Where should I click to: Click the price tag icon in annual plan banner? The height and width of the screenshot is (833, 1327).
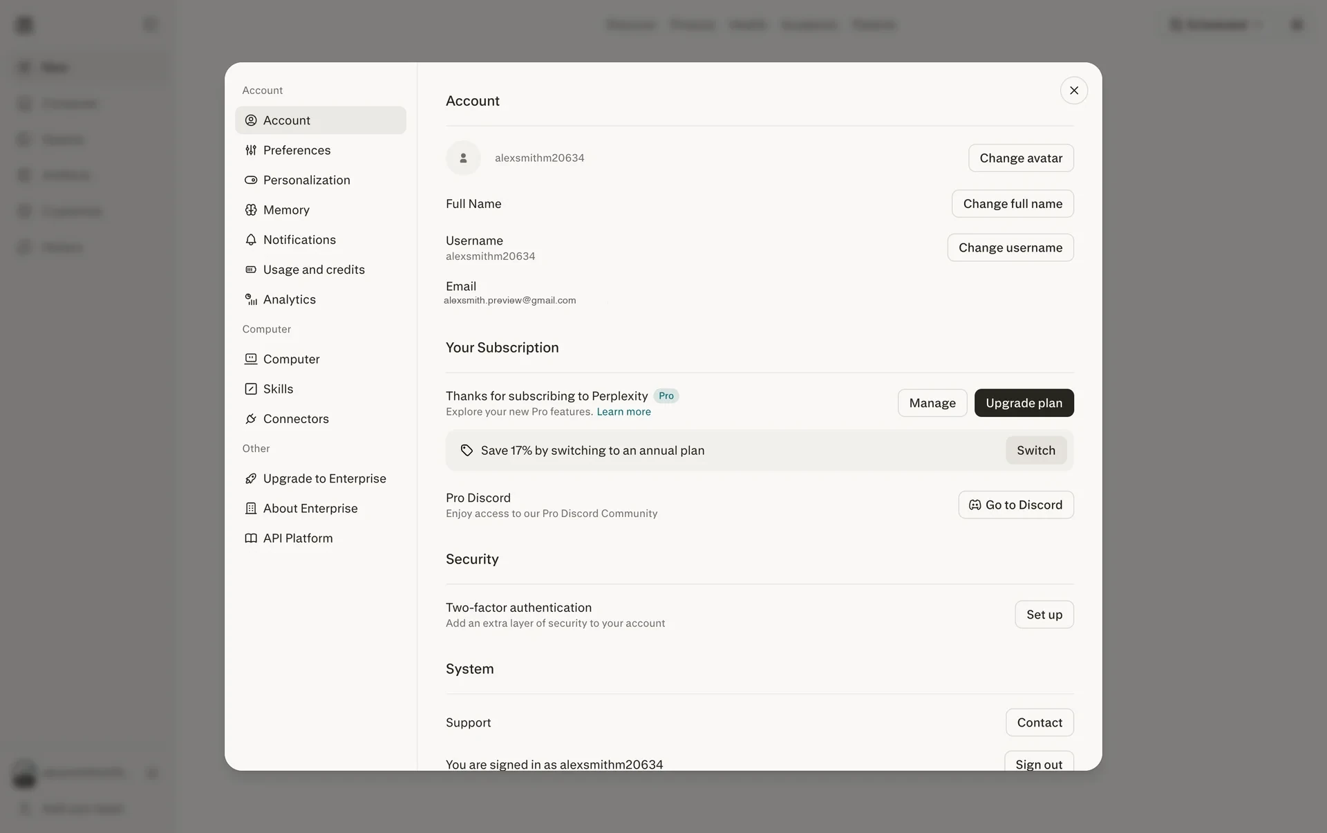pyautogui.click(x=467, y=450)
